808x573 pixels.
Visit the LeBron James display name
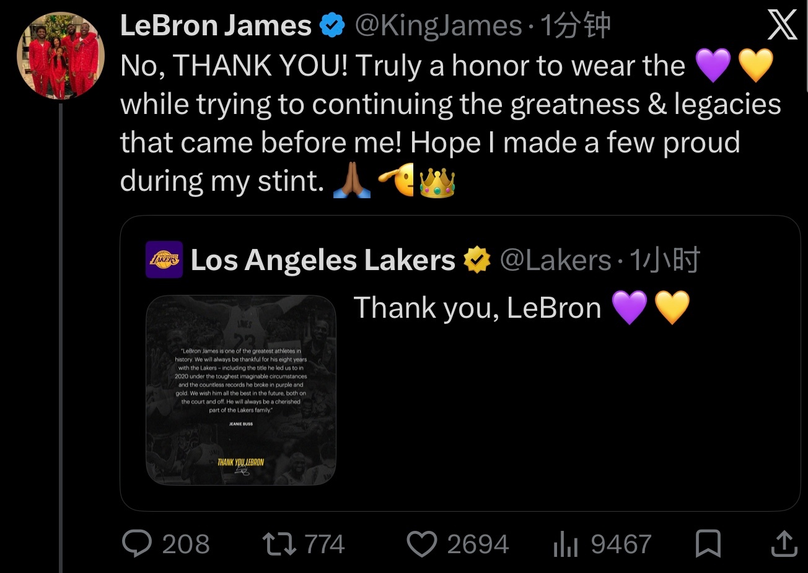pyautogui.click(x=216, y=25)
